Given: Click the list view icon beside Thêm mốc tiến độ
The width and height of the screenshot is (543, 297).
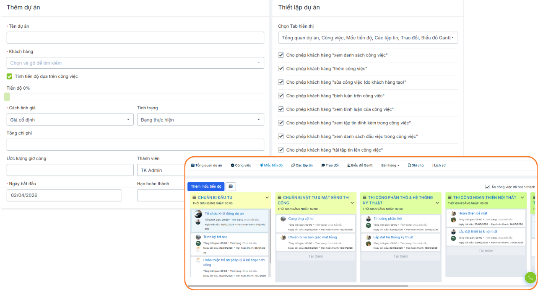Looking at the screenshot, I should (x=231, y=186).
